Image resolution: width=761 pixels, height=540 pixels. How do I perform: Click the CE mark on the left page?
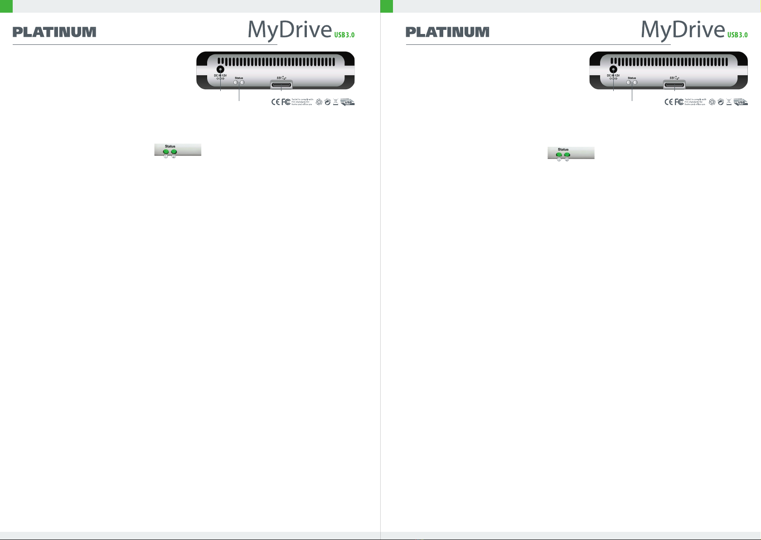pos(276,102)
